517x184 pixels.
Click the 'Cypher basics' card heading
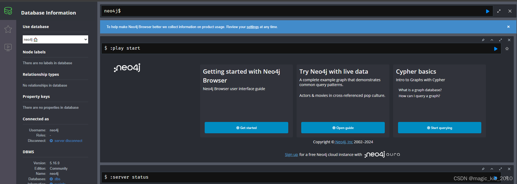coord(416,72)
